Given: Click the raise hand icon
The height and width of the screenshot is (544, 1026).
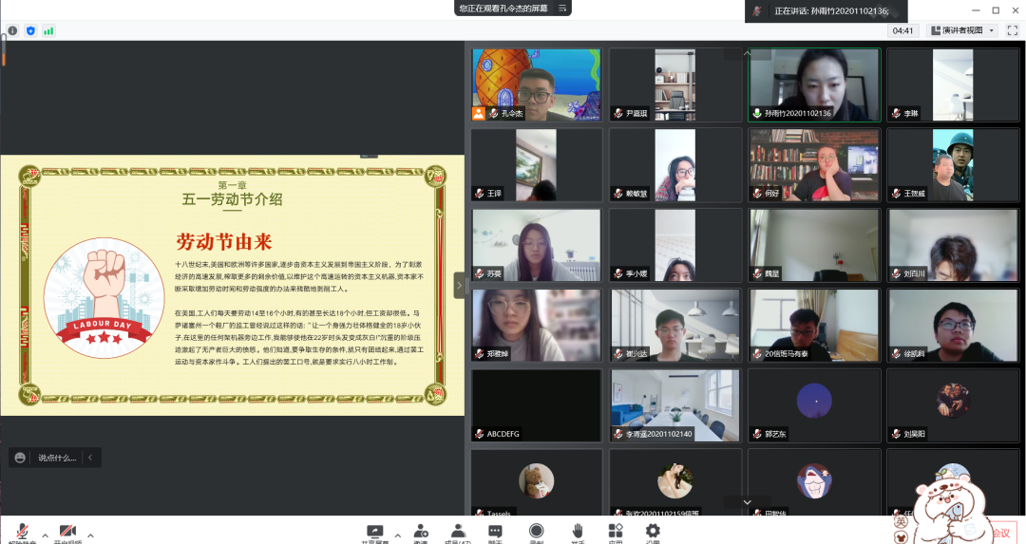Looking at the screenshot, I should click(x=577, y=531).
